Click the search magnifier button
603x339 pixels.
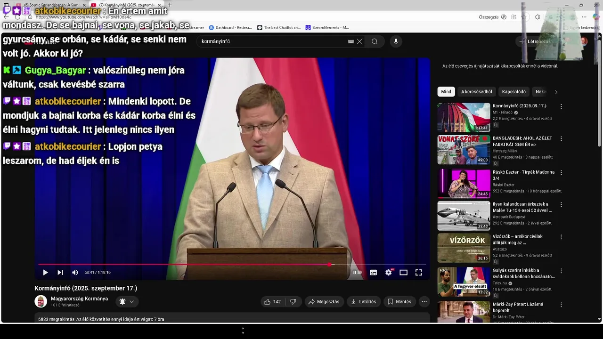[375, 41]
